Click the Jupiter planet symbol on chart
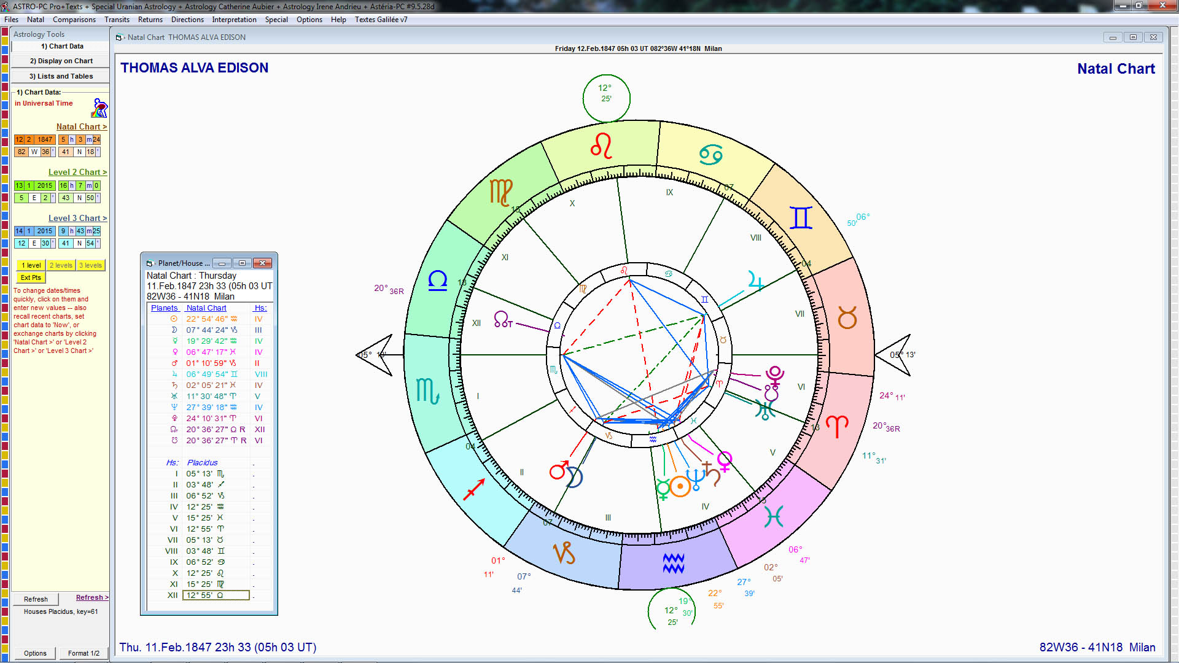This screenshot has width=1179, height=663. [x=756, y=282]
